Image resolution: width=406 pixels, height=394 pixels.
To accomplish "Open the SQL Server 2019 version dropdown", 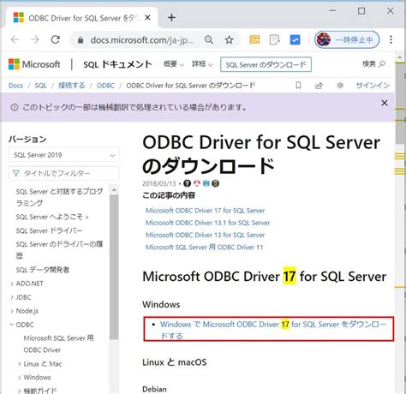I will (63, 155).
